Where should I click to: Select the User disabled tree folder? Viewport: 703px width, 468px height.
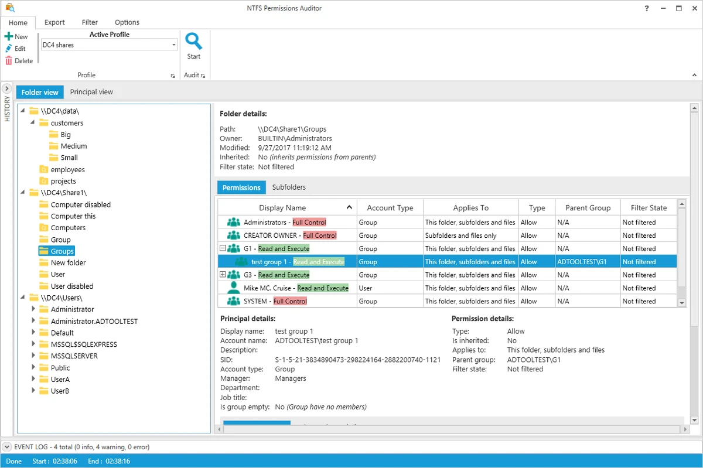point(72,286)
